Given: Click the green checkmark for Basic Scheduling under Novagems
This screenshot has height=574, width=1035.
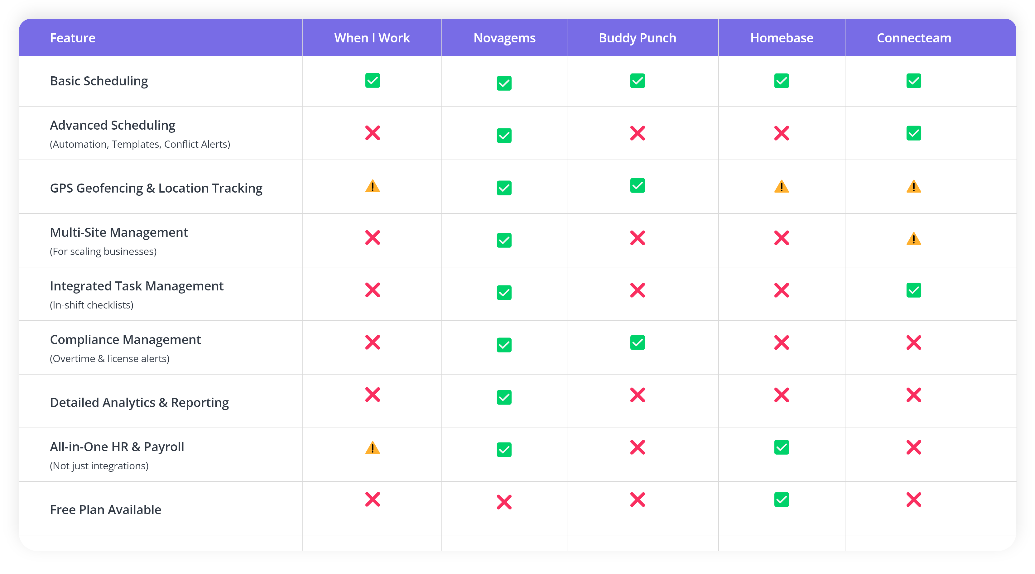Looking at the screenshot, I should click(x=504, y=83).
